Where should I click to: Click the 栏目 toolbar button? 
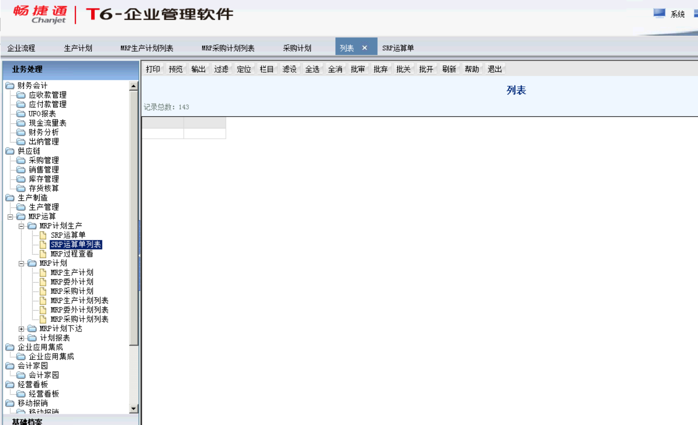[267, 69]
